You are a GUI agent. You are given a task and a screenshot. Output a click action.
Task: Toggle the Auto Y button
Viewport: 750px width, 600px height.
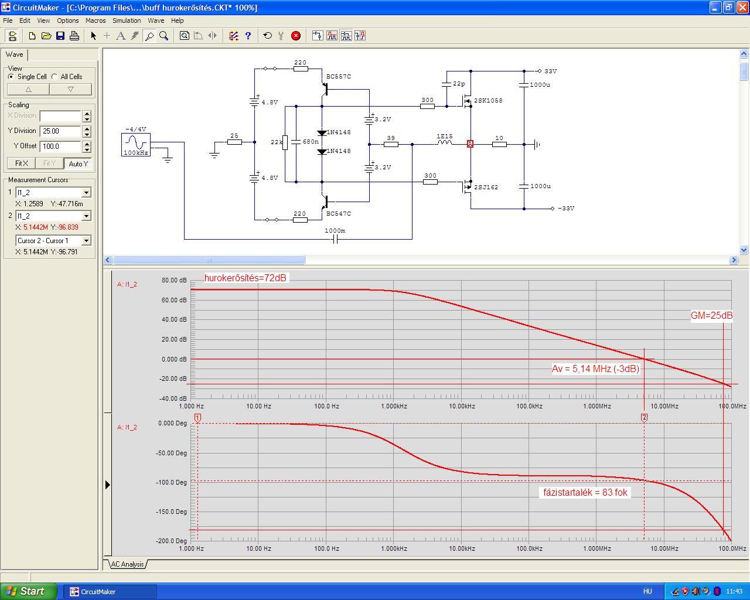pyautogui.click(x=78, y=163)
